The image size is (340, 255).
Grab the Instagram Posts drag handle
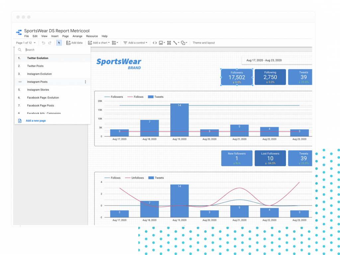(x=20, y=82)
